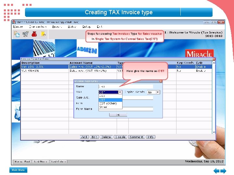Click the Wednesday, Sep 19, 2012 date
This screenshot has height=175, width=234.
pyautogui.click(x=204, y=161)
